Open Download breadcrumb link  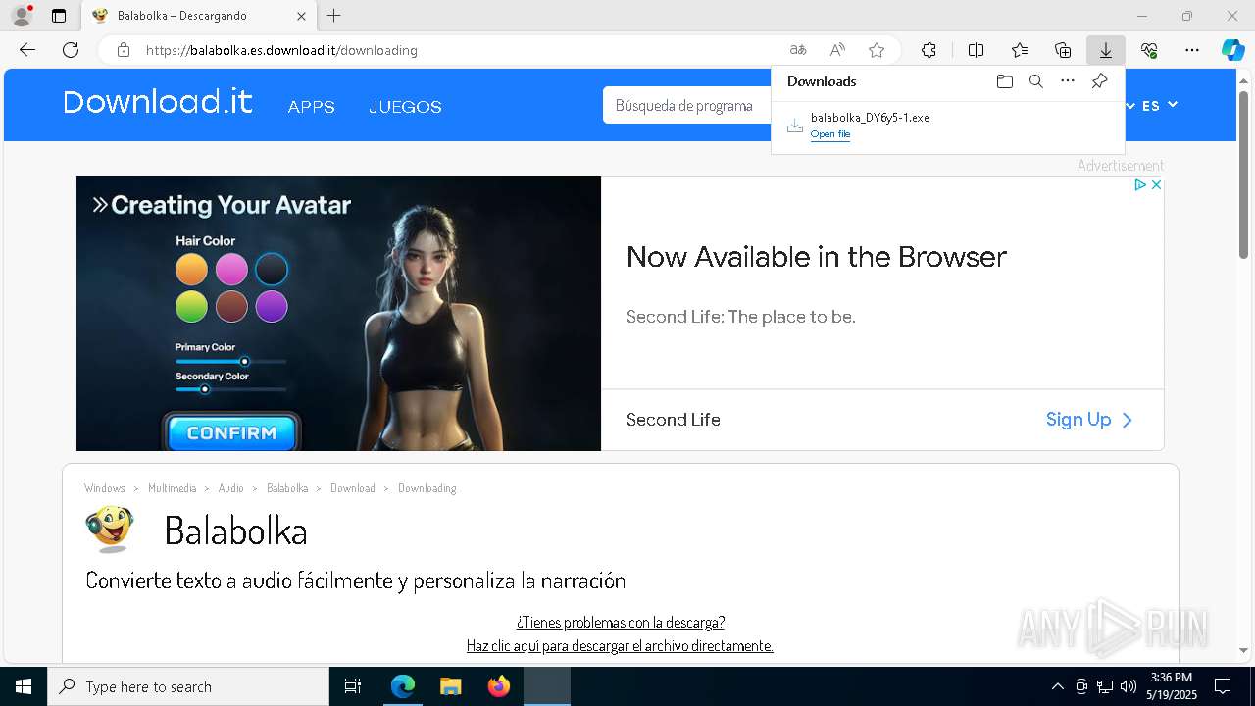tap(353, 488)
